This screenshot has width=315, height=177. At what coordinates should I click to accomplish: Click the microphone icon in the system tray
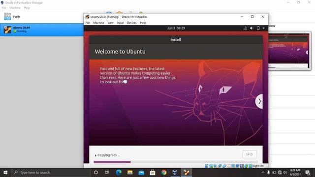click(x=268, y=173)
